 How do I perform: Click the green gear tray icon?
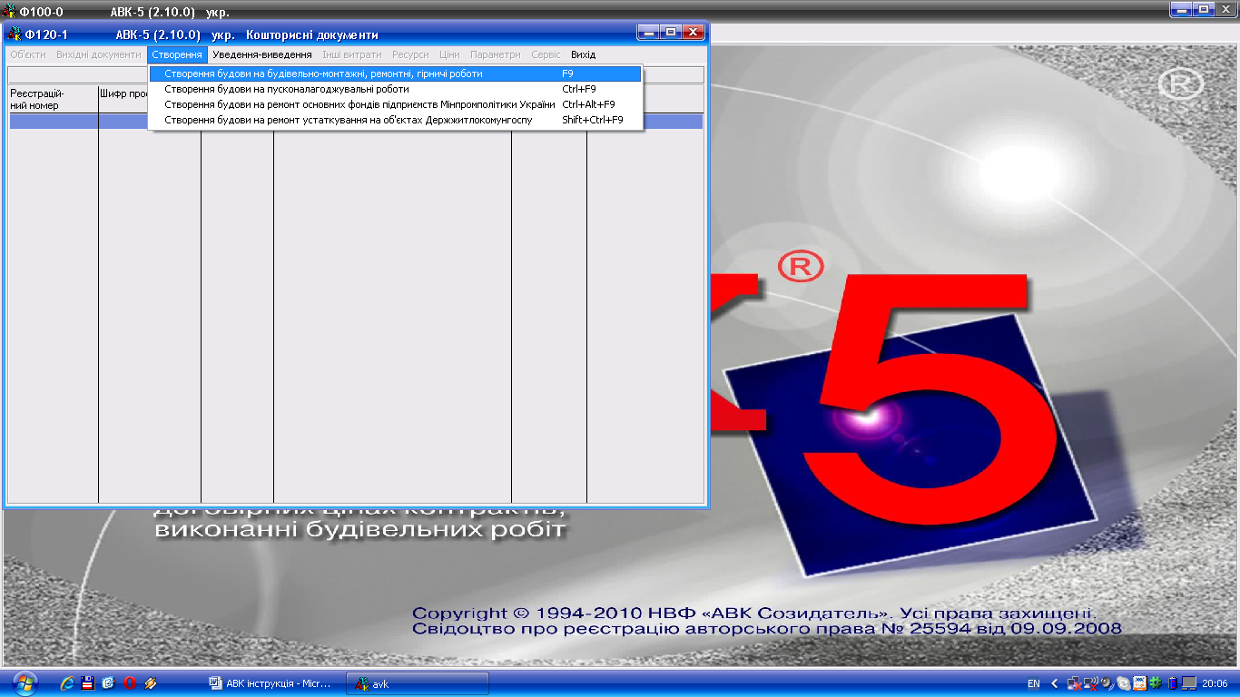[x=1156, y=682]
